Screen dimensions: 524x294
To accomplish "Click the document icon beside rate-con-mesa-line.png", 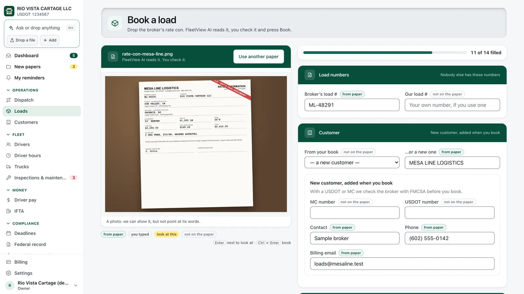I will (113, 57).
